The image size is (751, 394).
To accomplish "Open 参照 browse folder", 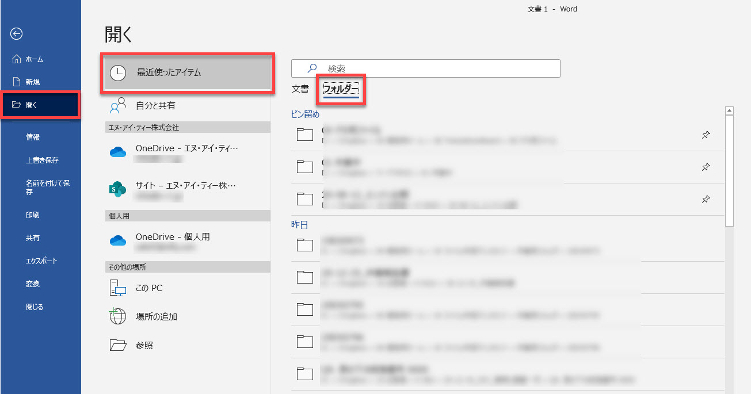I will (x=144, y=346).
